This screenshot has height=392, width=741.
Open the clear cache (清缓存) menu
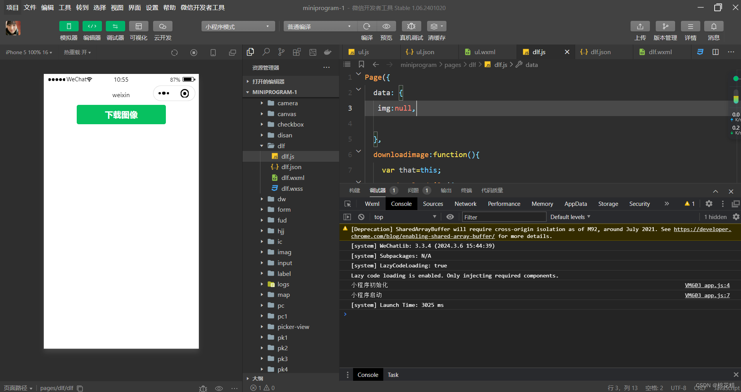coord(436,26)
